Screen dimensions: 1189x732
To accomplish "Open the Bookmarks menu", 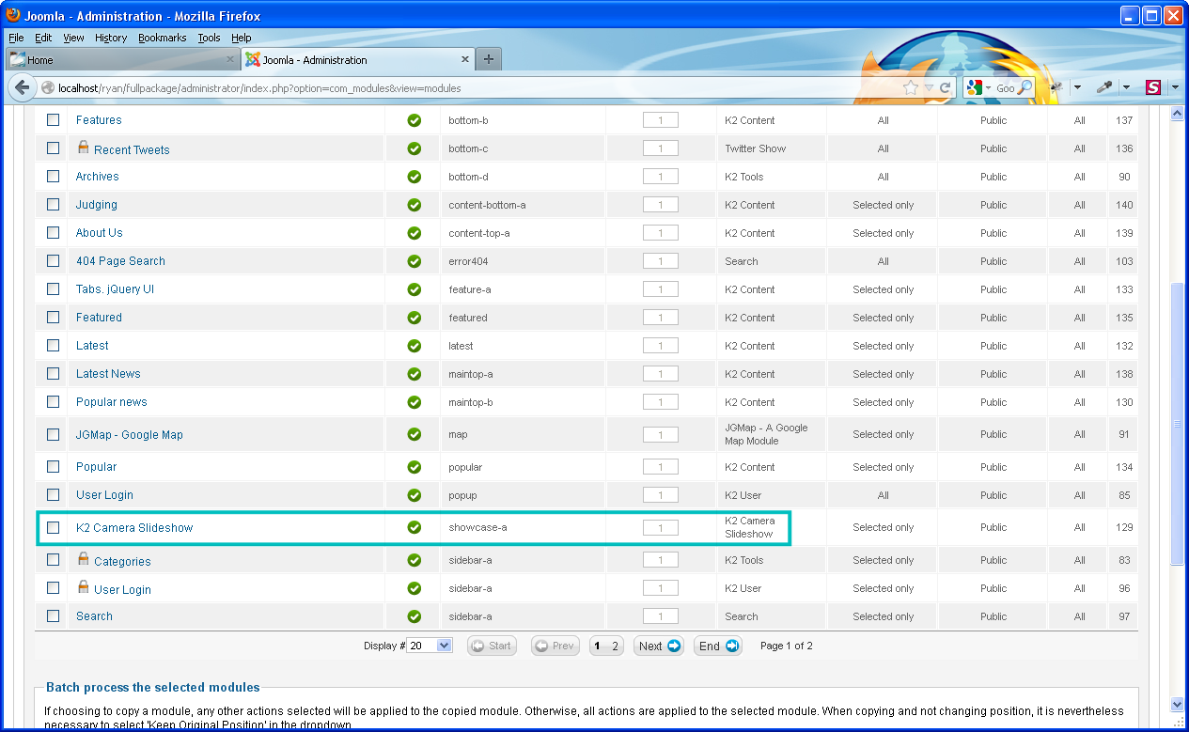I will point(162,38).
